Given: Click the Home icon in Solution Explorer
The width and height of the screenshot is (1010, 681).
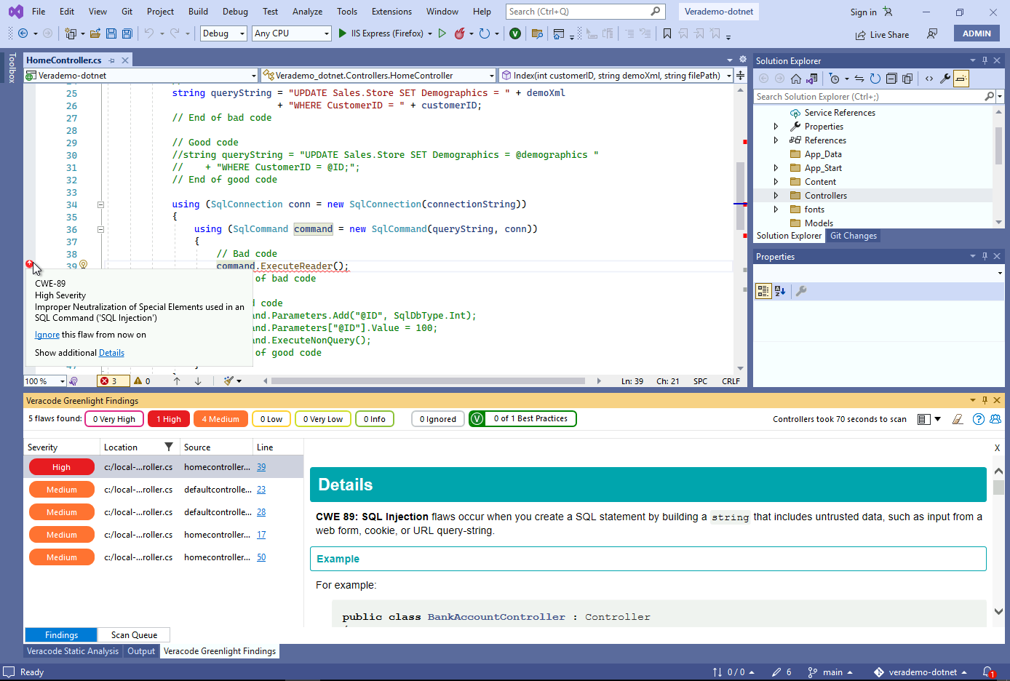Looking at the screenshot, I should tap(796, 79).
